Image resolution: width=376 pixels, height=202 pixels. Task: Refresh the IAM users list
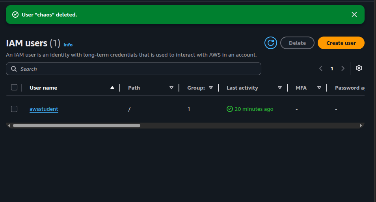pos(271,43)
